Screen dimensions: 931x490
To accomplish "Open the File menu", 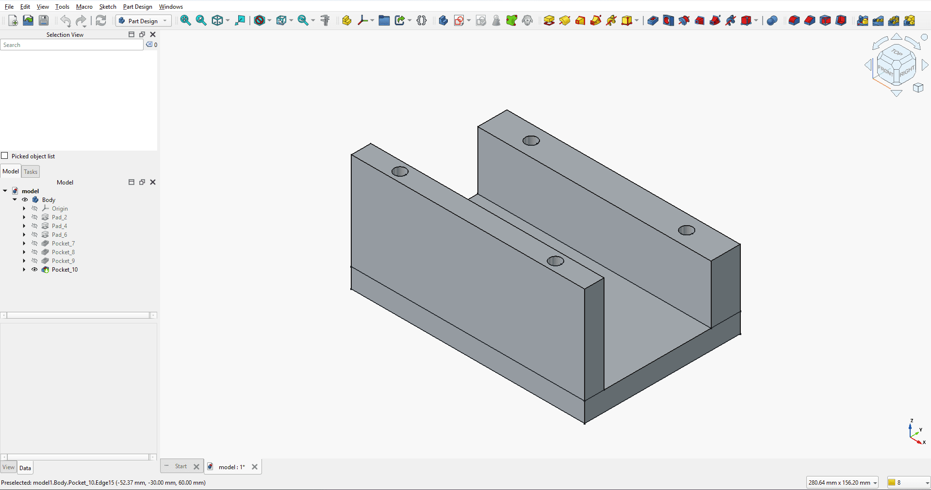I will coord(9,6).
